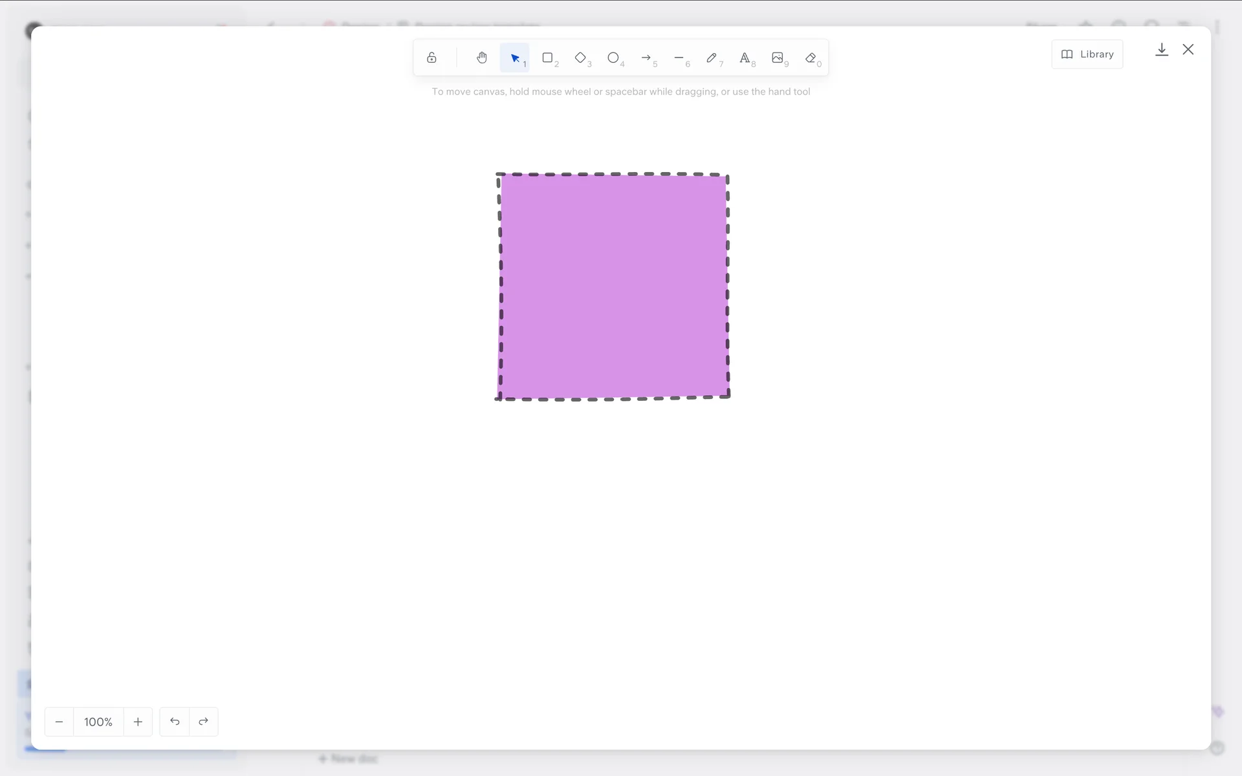This screenshot has height=776, width=1242.
Task: Undo the last action
Action: point(175,722)
